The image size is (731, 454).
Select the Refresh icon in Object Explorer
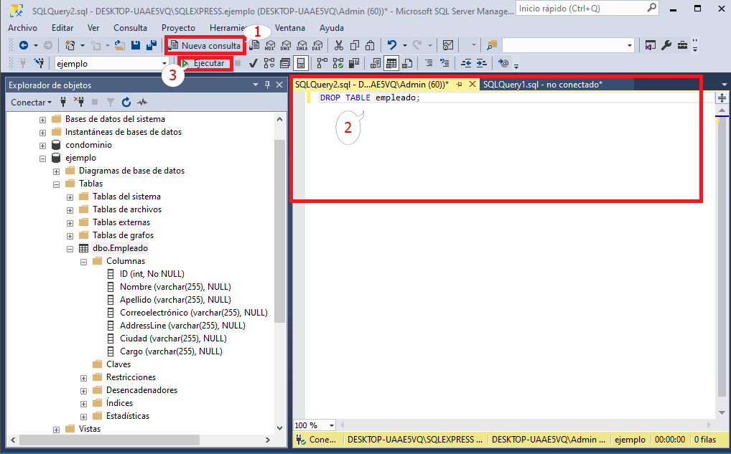coord(126,103)
